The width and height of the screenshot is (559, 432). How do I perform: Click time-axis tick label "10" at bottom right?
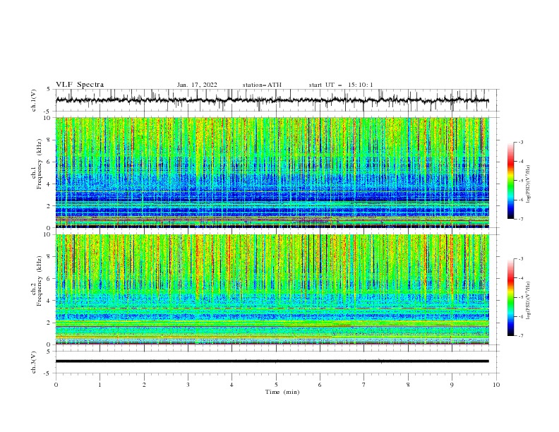pyautogui.click(x=496, y=385)
